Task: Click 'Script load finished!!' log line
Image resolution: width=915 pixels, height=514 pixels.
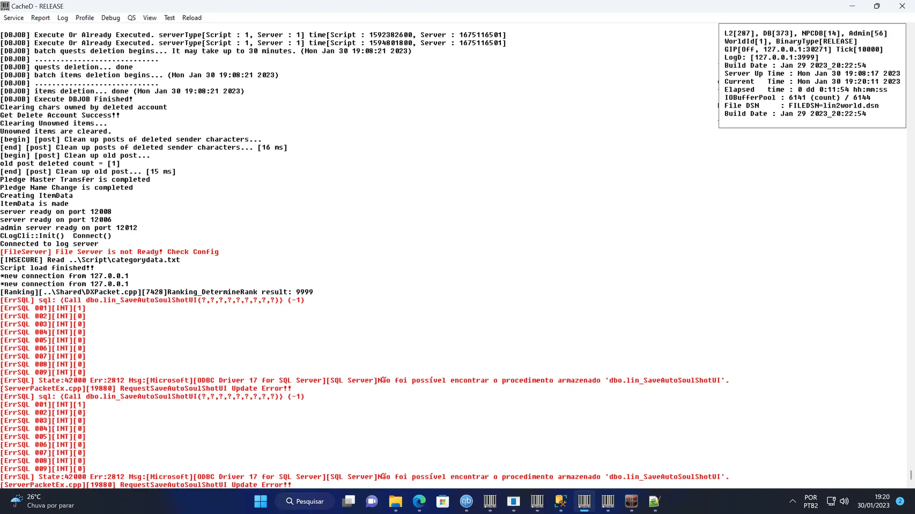Action: click(x=47, y=268)
